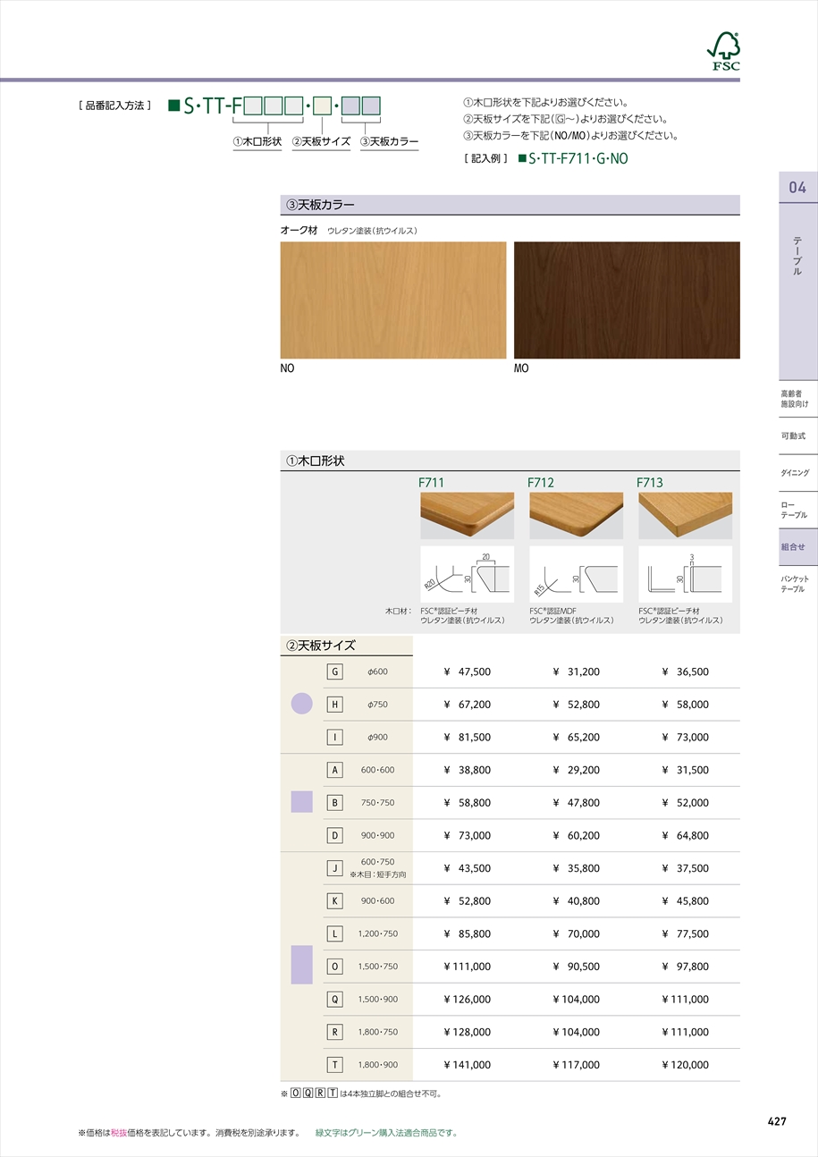
Task: Select size code J box
Action: 335,868
